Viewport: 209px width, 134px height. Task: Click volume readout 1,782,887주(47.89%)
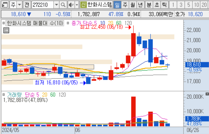tap(25, 100)
